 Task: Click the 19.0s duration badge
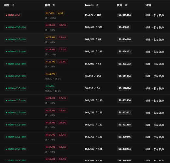51,50
